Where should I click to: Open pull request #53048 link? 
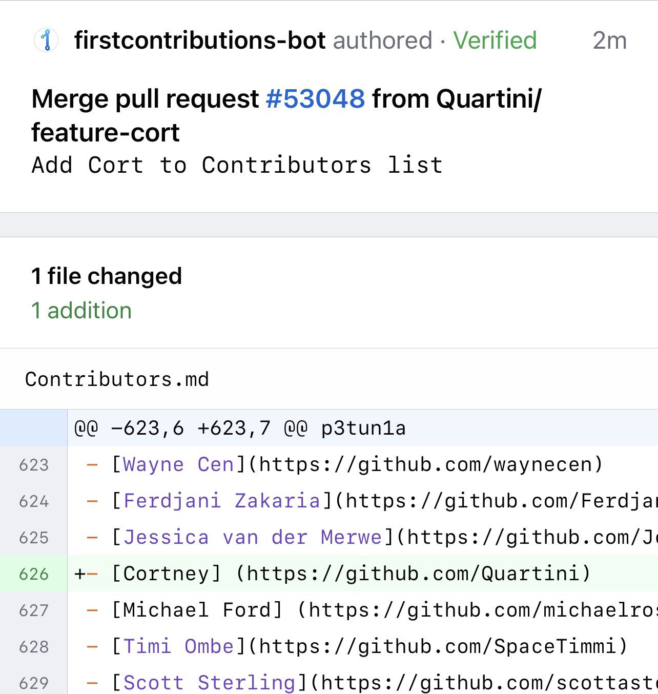315,98
